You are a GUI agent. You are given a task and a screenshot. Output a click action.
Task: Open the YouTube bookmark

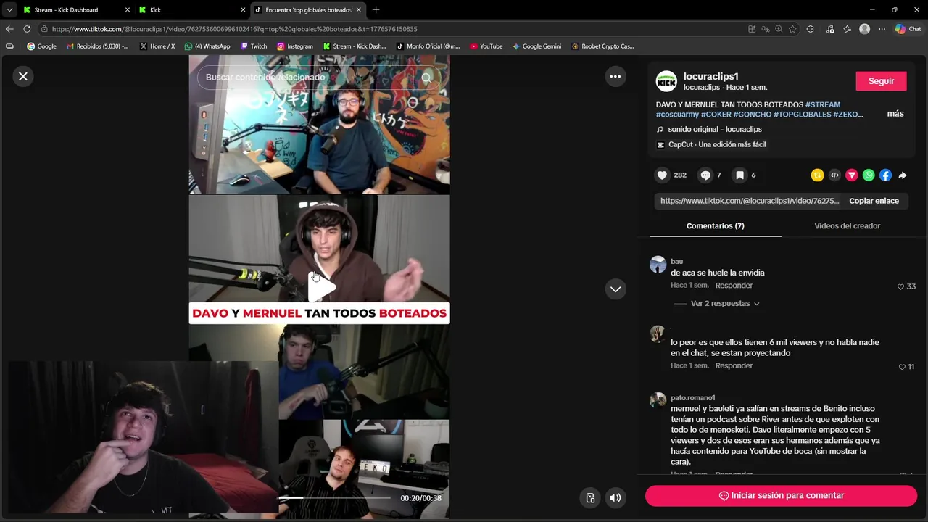486,46
